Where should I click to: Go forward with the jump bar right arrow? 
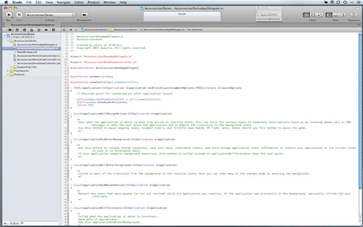tap(76, 30)
